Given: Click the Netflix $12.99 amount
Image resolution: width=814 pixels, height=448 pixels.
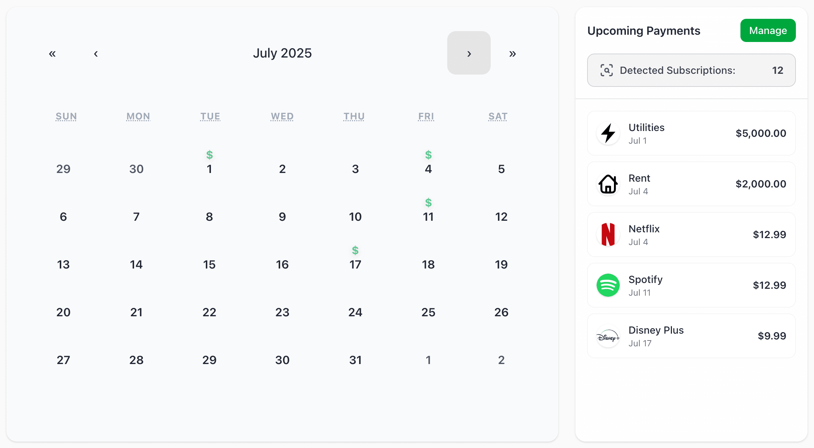Looking at the screenshot, I should [x=769, y=234].
